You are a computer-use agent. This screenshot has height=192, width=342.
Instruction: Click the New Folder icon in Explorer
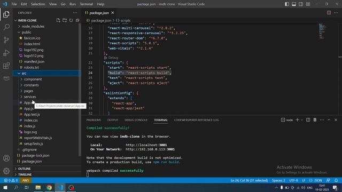[65, 20]
